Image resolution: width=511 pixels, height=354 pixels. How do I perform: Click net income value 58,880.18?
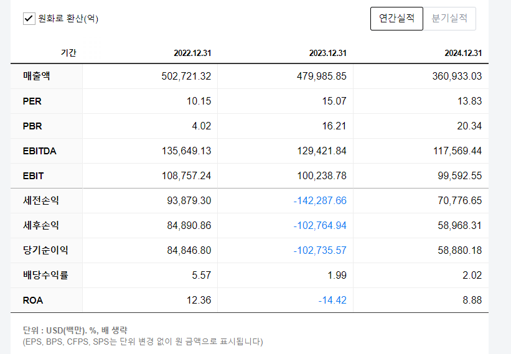click(x=459, y=251)
